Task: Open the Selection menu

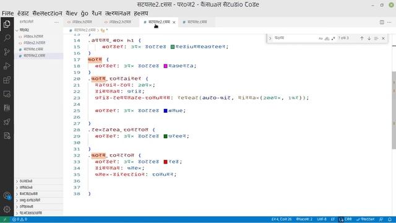Action: pyautogui.click(x=47, y=14)
